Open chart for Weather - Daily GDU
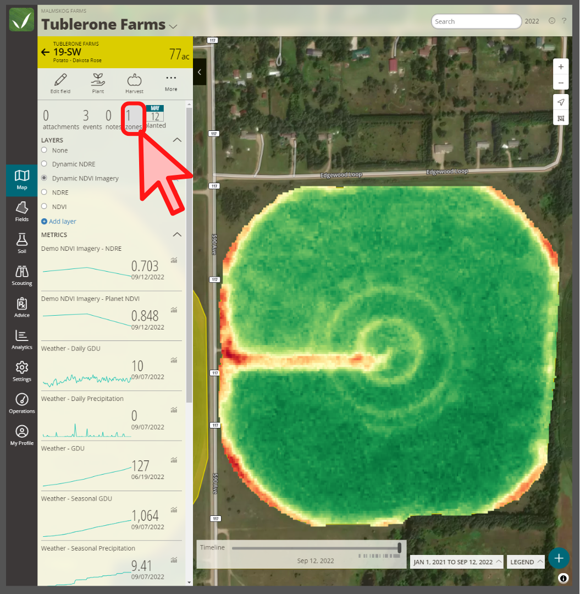580x594 pixels. point(174,360)
